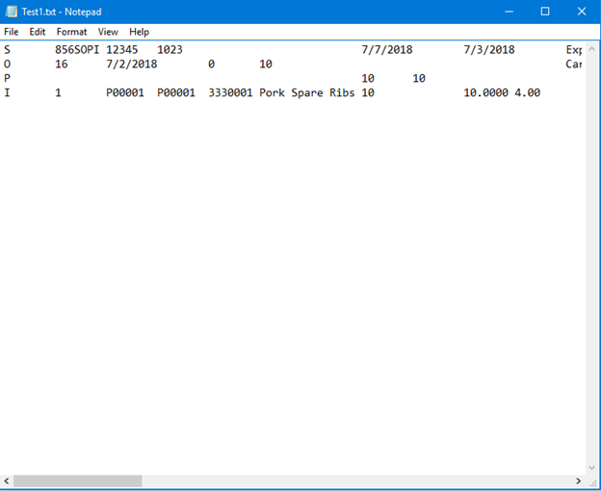Click the horizontal scrollbar thumb
601x491 pixels.
coord(77,480)
